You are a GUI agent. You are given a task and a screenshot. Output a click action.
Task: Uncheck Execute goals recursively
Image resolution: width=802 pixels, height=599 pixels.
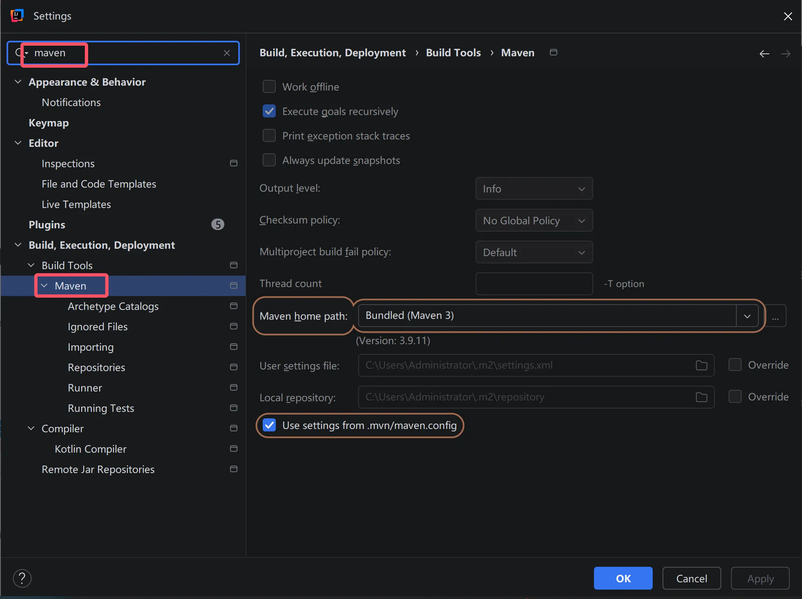click(269, 111)
